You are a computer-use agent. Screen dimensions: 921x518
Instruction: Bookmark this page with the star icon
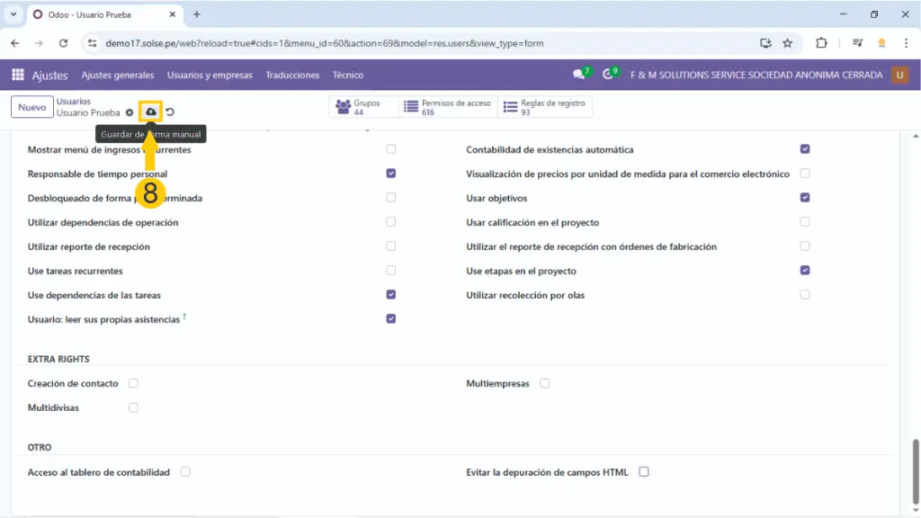pyautogui.click(x=787, y=42)
